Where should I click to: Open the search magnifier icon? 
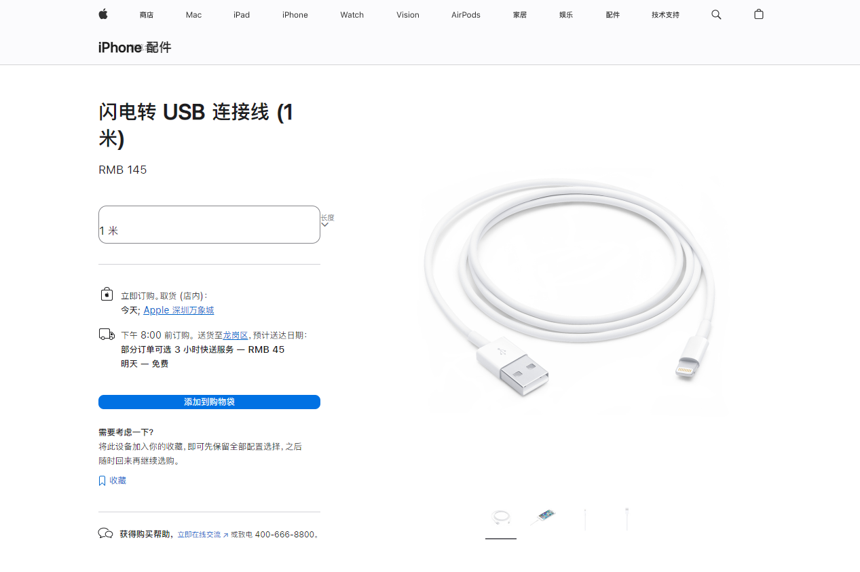tap(716, 14)
